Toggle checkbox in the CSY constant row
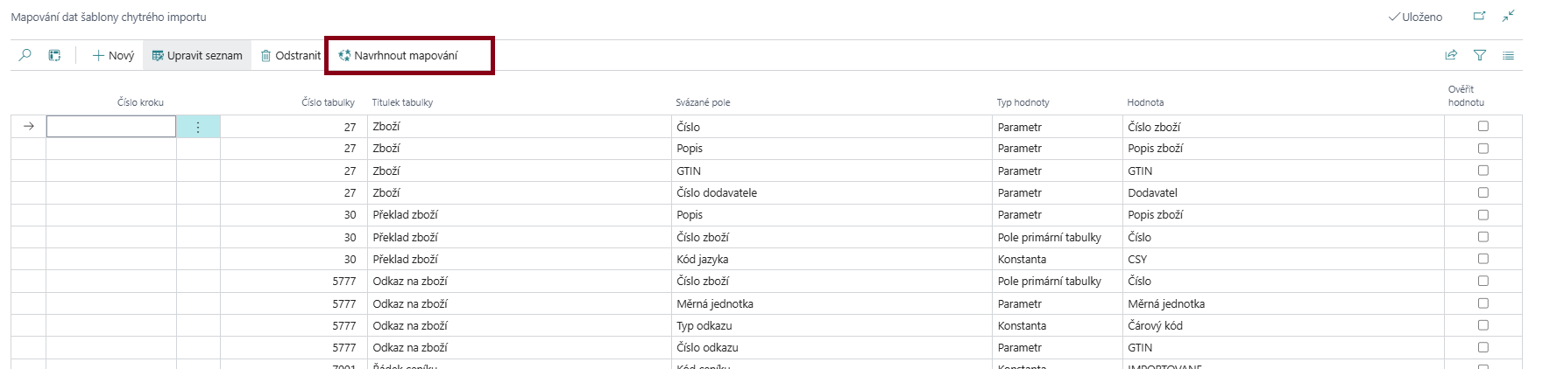 click(x=1483, y=259)
